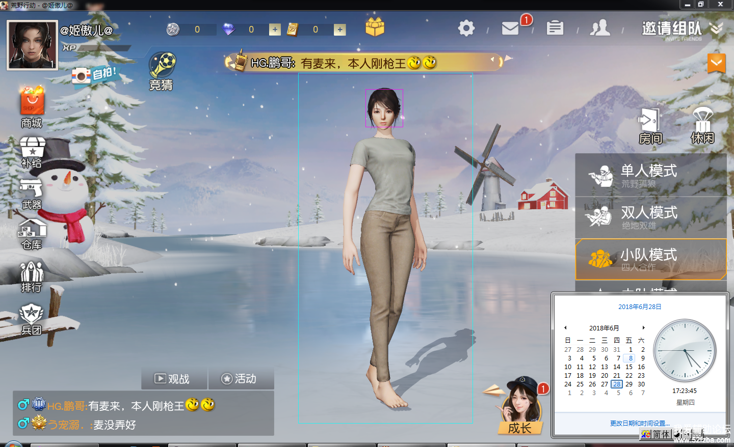This screenshot has height=447, width=734.
Task: Open the 武器 weapons icon
Action: click(x=31, y=194)
